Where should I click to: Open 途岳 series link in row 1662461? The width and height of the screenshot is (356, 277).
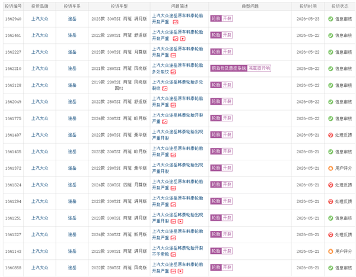(72, 36)
